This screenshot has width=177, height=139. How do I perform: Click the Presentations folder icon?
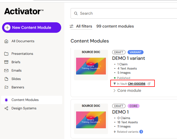(x=6, y=54)
